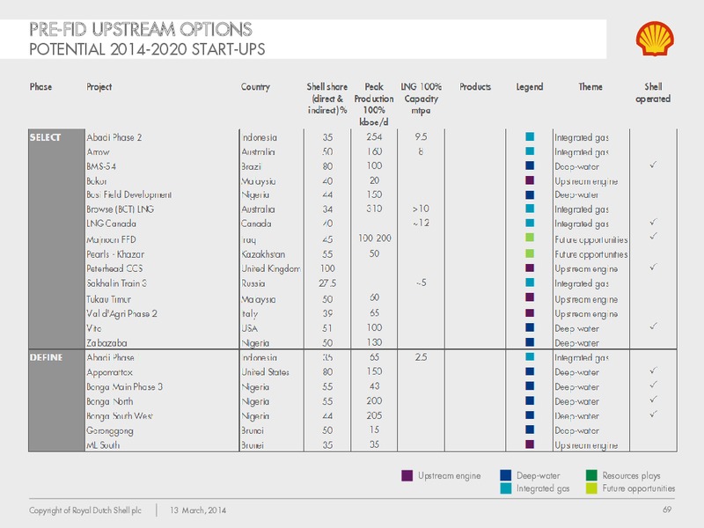Viewport: 704px width, 528px height.
Task: Click the Bosi Field Development project name
Action: click(x=128, y=194)
